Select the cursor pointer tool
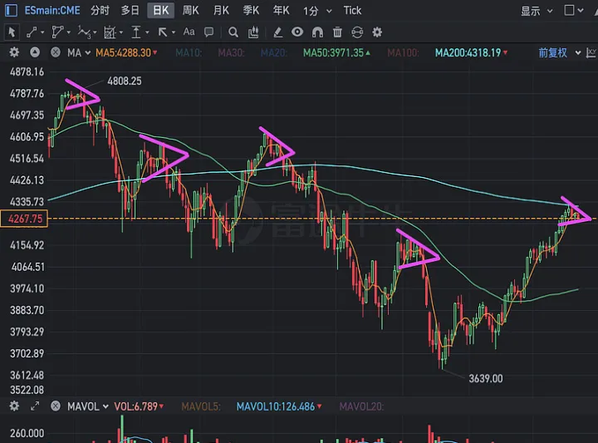 point(12,32)
